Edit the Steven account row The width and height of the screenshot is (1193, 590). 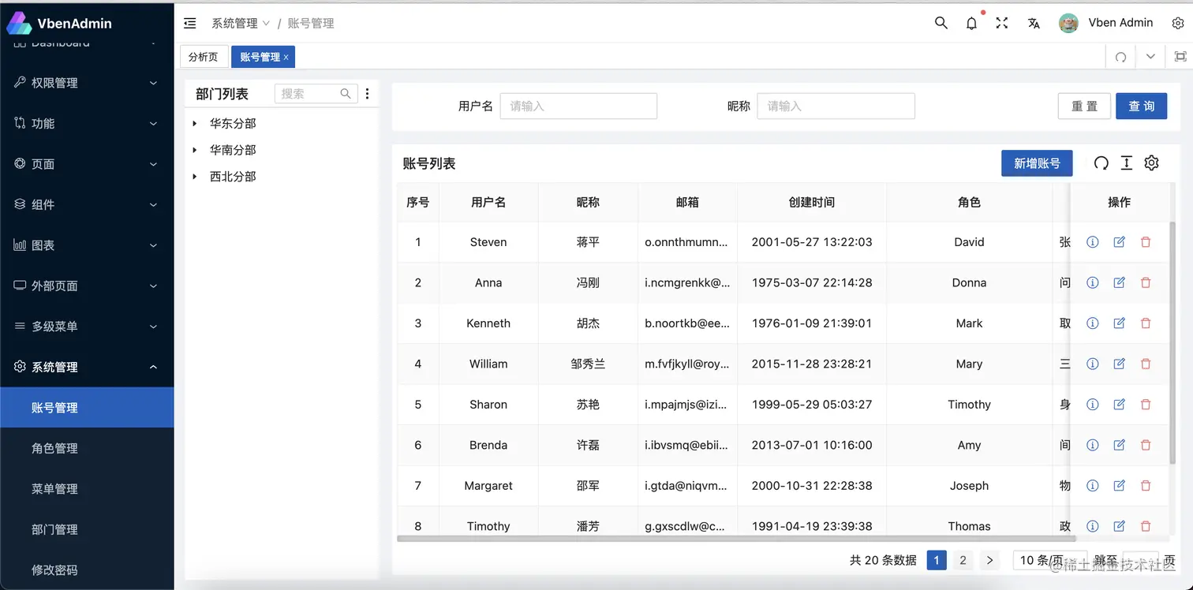point(1119,242)
